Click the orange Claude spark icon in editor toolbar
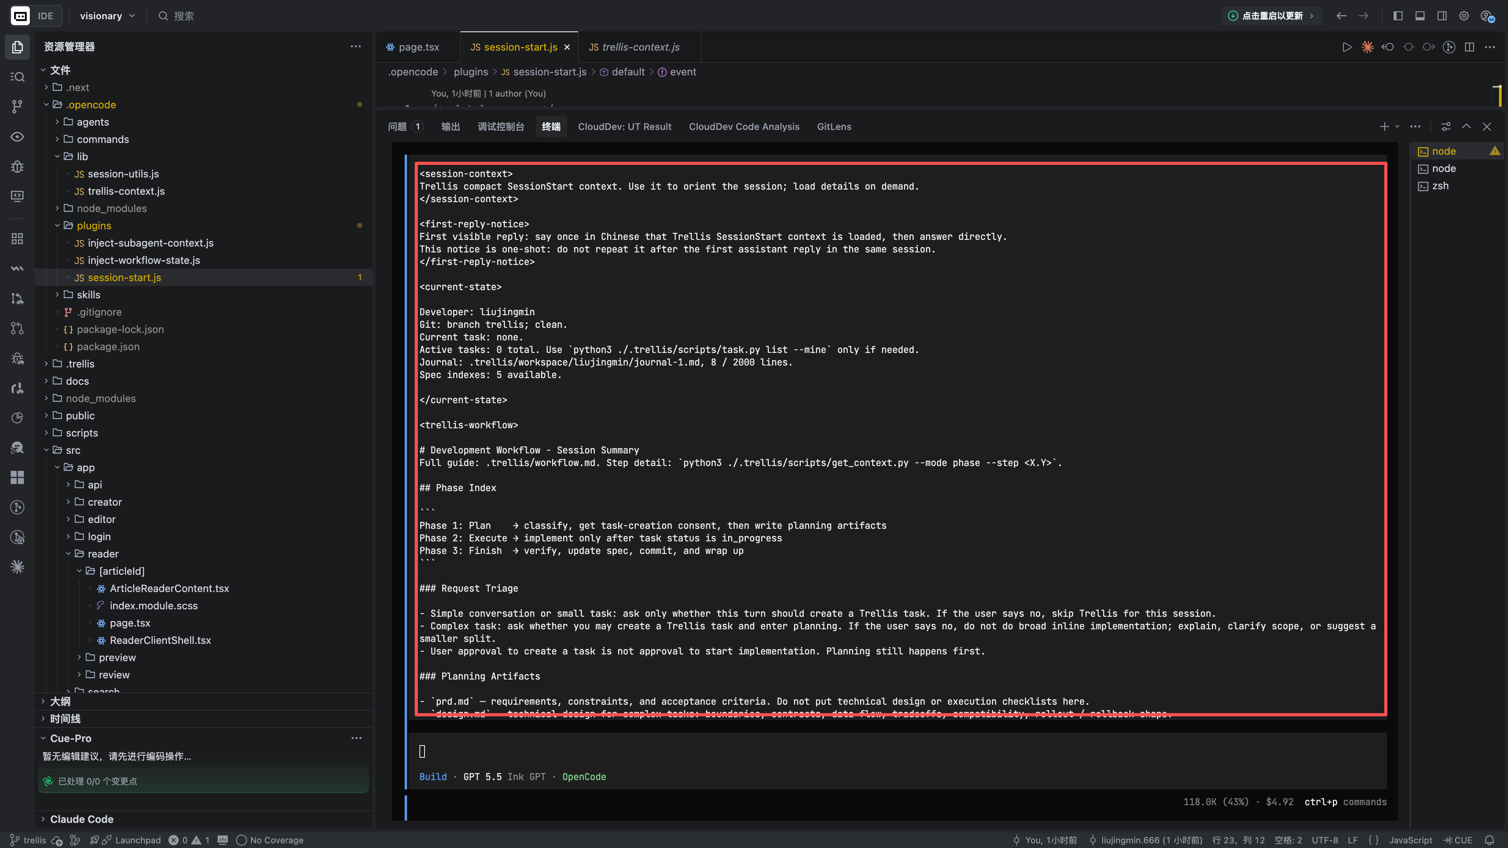 point(1367,47)
